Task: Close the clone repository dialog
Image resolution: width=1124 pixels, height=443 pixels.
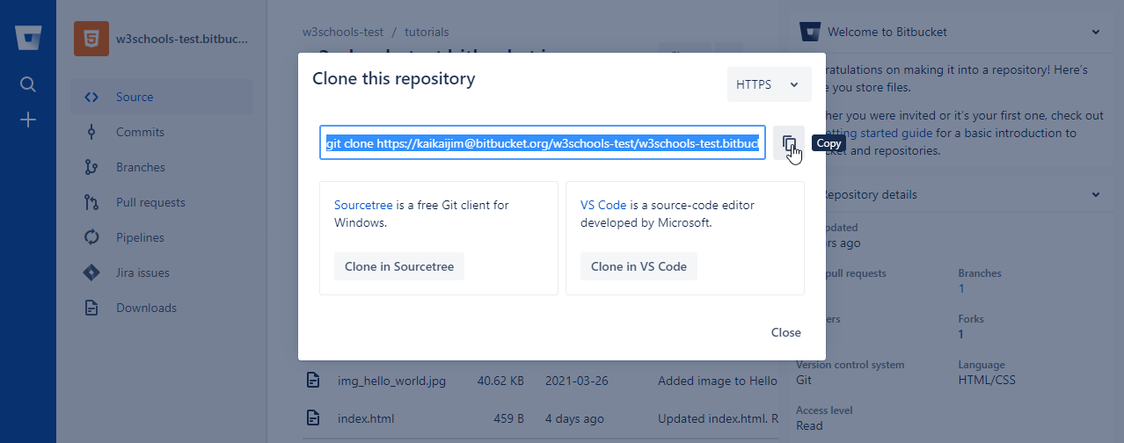Action: (785, 332)
